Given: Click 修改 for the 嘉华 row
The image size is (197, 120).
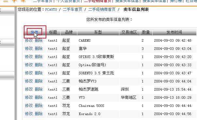Looking at the screenshot, I should [x=29, y=49].
